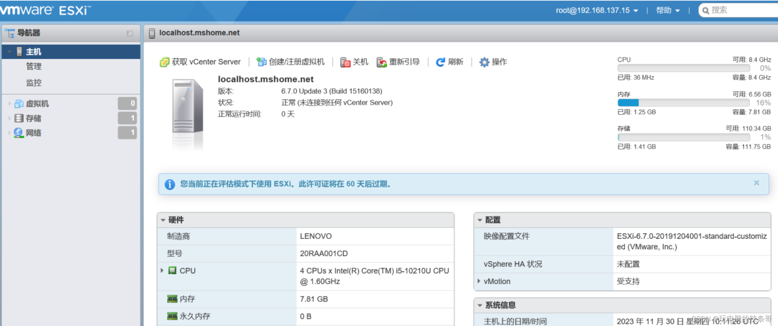This screenshot has width=778, height=326.
Task: Open the root@192.168.137.15 user dropdown
Action: click(x=597, y=10)
